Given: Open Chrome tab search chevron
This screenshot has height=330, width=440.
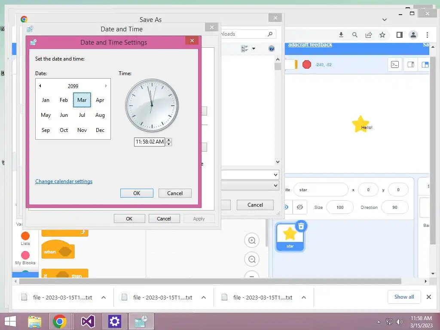Looking at the screenshot, I should tap(385, 20).
